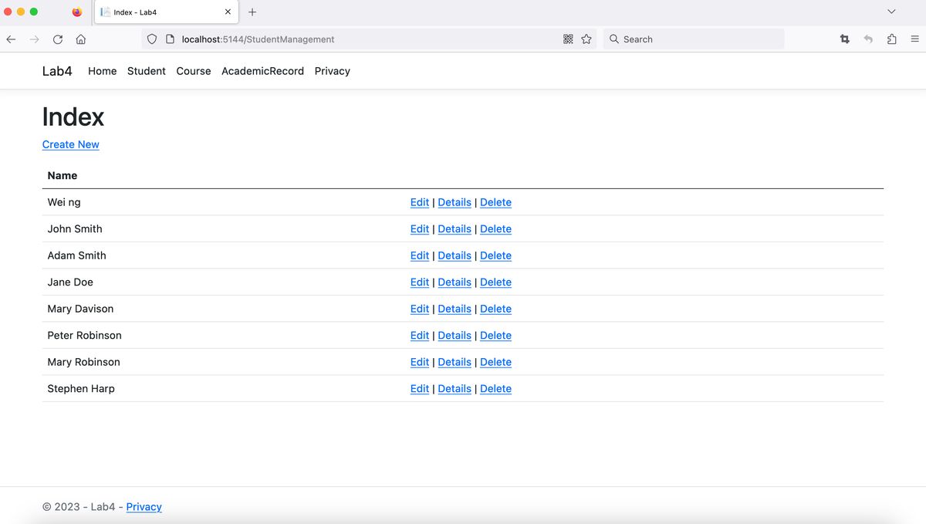View Details for Peter Robinson
This screenshot has width=926, height=524.
click(455, 336)
